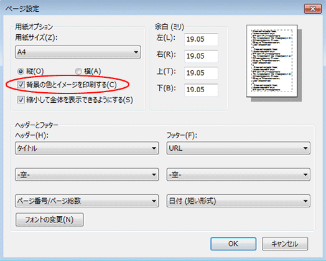
Task: Confirm settings with the OK button
Action: pos(233,244)
